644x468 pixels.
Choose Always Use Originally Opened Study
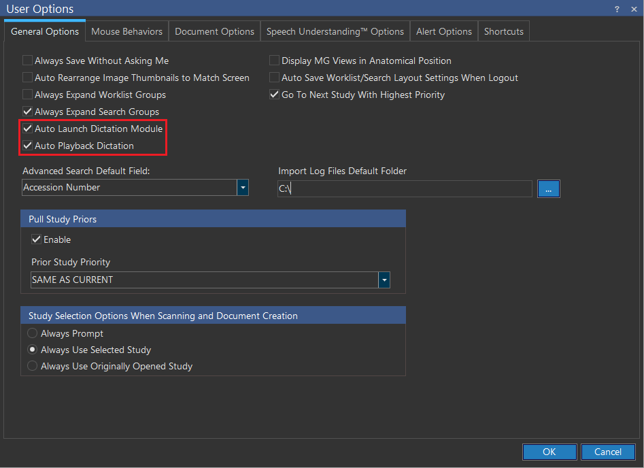click(x=33, y=367)
